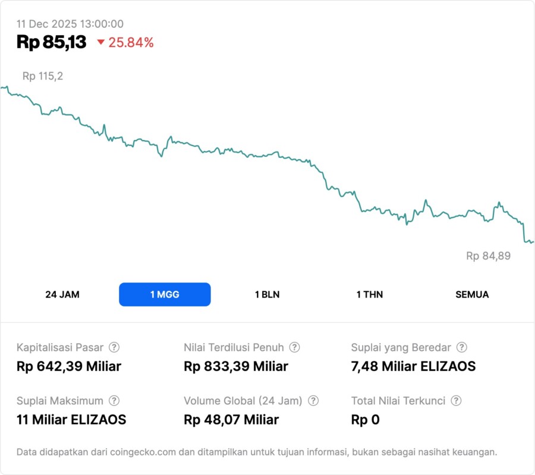Show info for Suplai yang Beredar
Image resolution: width=535 pixels, height=475 pixels.
coord(462,347)
